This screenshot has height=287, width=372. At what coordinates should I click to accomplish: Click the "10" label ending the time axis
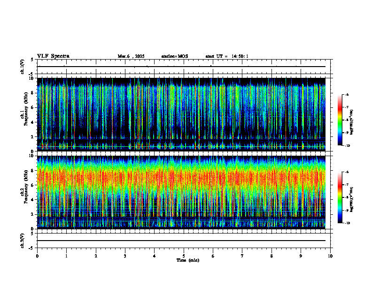coord(330,256)
